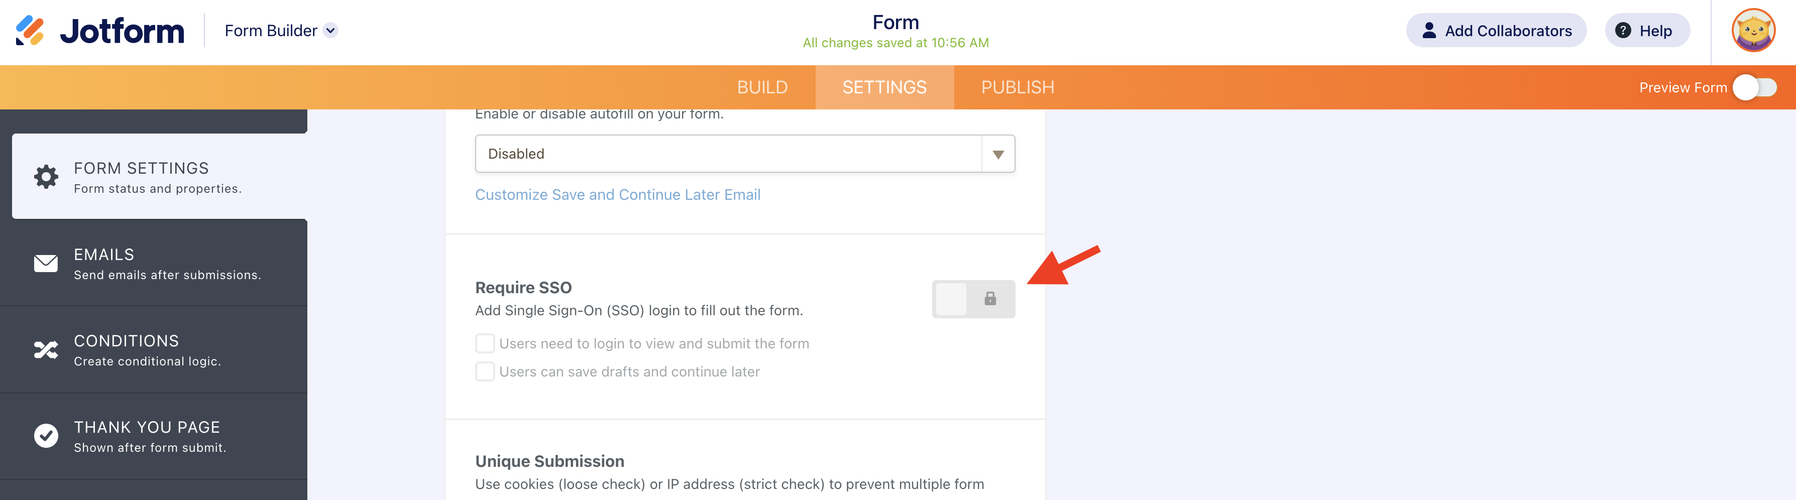Open the user avatar profile menu
The image size is (1796, 500).
click(x=1752, y=31)
